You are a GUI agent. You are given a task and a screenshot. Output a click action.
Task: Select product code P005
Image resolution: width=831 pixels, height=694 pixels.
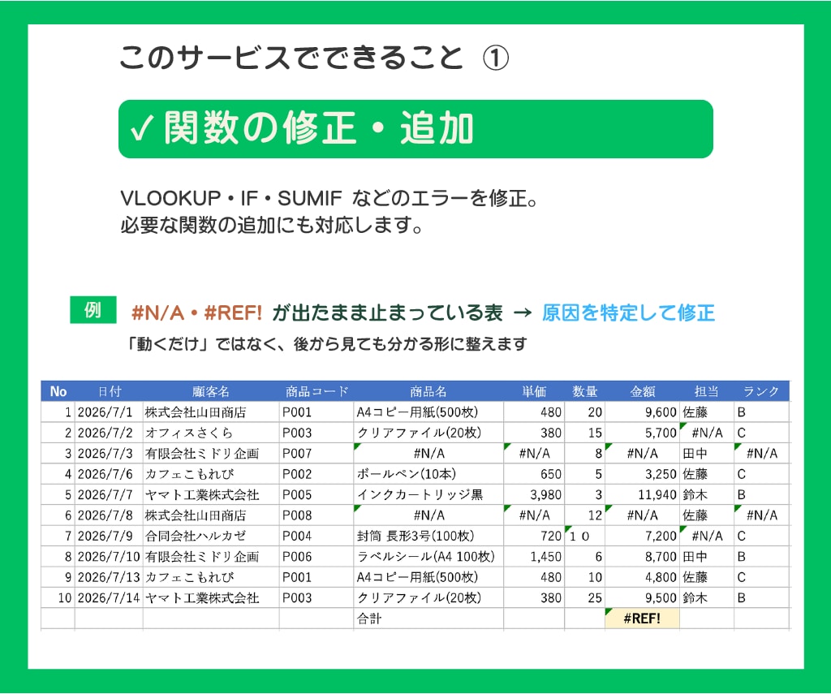click(316, 494)
